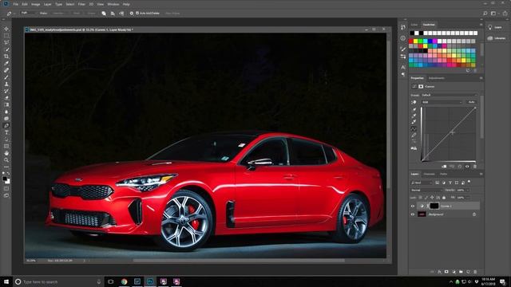This screenshot has height=287, width=511.
Task: Select the Brush tool
Action: (6, 77)
